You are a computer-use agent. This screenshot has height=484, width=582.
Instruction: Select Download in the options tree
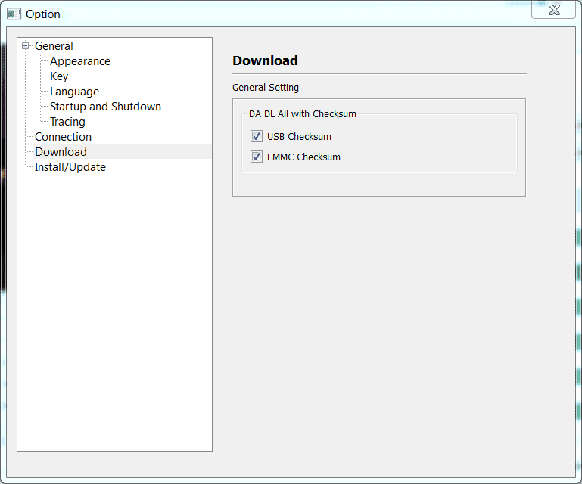point(61,152)
